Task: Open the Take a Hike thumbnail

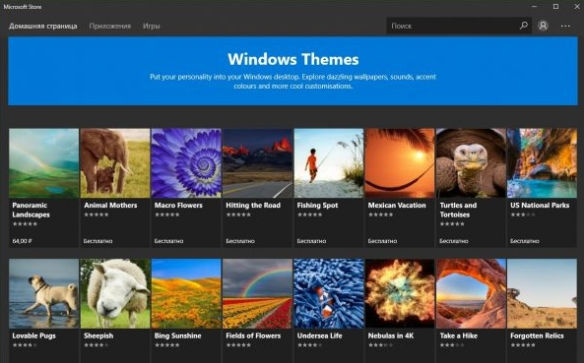Action: (471, 293)
